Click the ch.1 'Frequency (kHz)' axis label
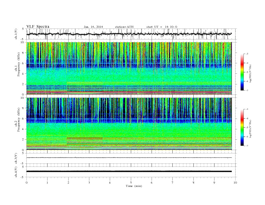The width and height of the screenshot is (265, 205). (x=18, y=64)
